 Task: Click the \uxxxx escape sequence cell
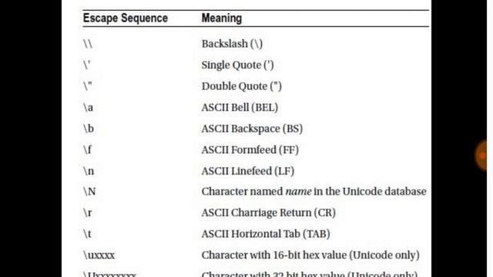pyautogui.click(x=99, y=255)
